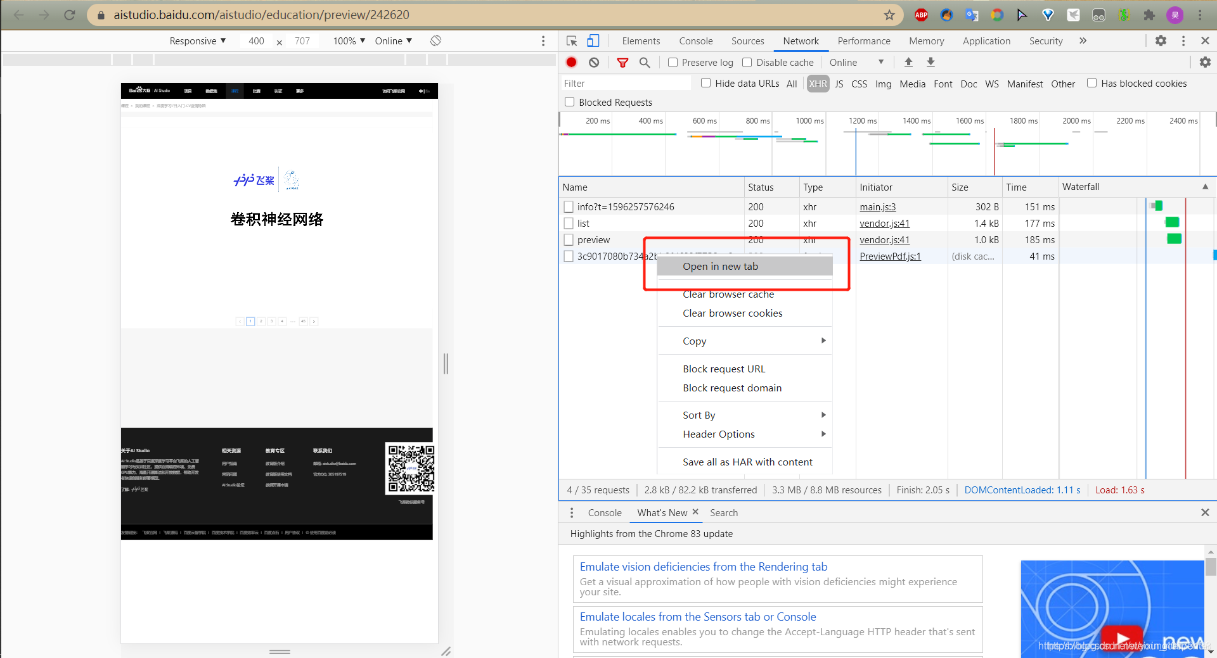
Task: Open Network panel Online throttling dropdown
Action: pyautogui.click(x=856, y=62)
